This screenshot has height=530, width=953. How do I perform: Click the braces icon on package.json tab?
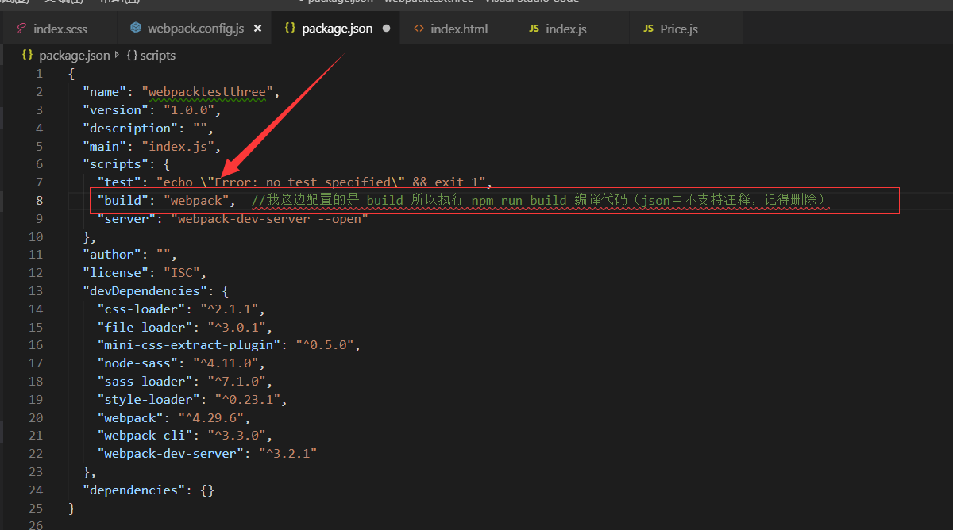point(291,27)
